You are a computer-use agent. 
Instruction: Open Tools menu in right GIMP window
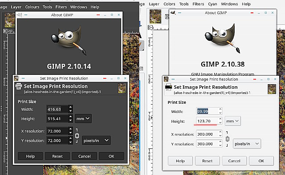coord(184,4)
